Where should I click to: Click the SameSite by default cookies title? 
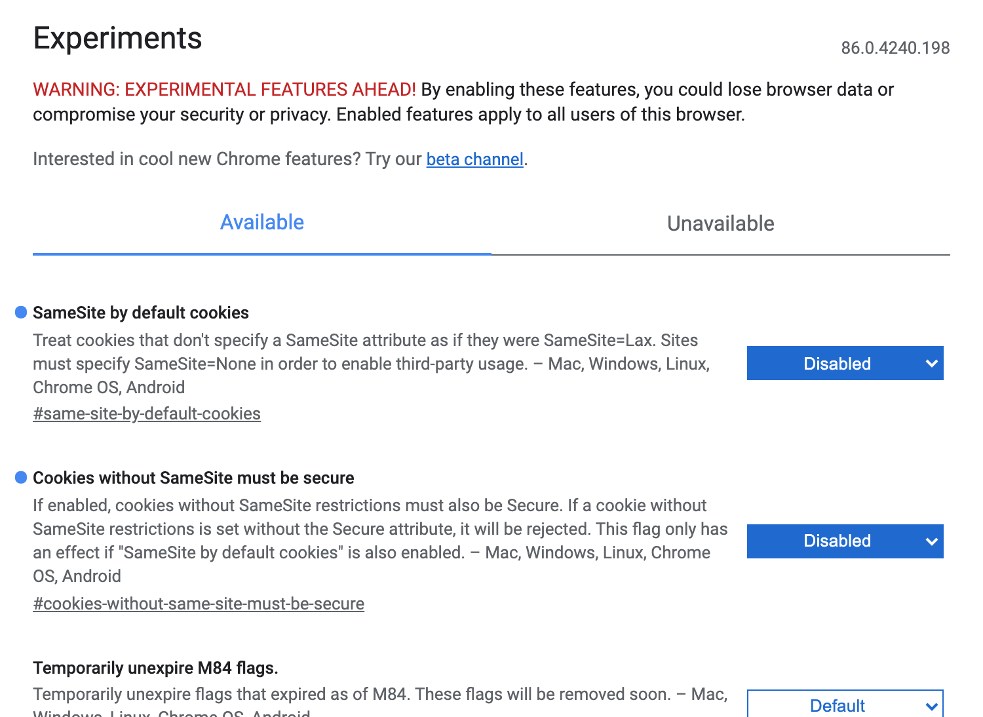141,313
